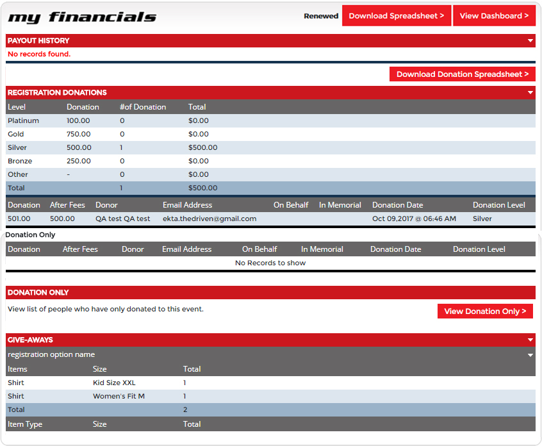Collapse the Registration Donations section arrow

tap(530, 93)
